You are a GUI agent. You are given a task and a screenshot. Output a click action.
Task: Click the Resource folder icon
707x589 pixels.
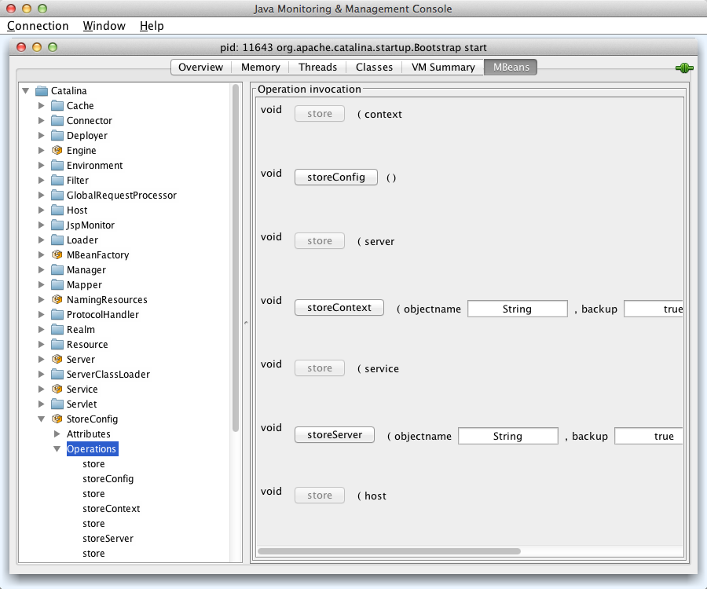[57, 344]
